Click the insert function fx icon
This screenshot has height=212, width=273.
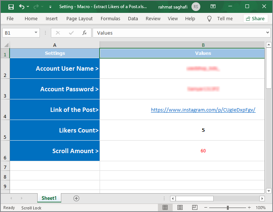pos(84,33)
